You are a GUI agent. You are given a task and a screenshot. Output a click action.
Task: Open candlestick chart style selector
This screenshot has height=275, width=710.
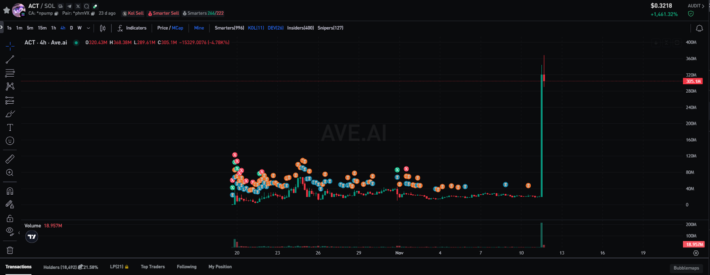coord(103,28)
